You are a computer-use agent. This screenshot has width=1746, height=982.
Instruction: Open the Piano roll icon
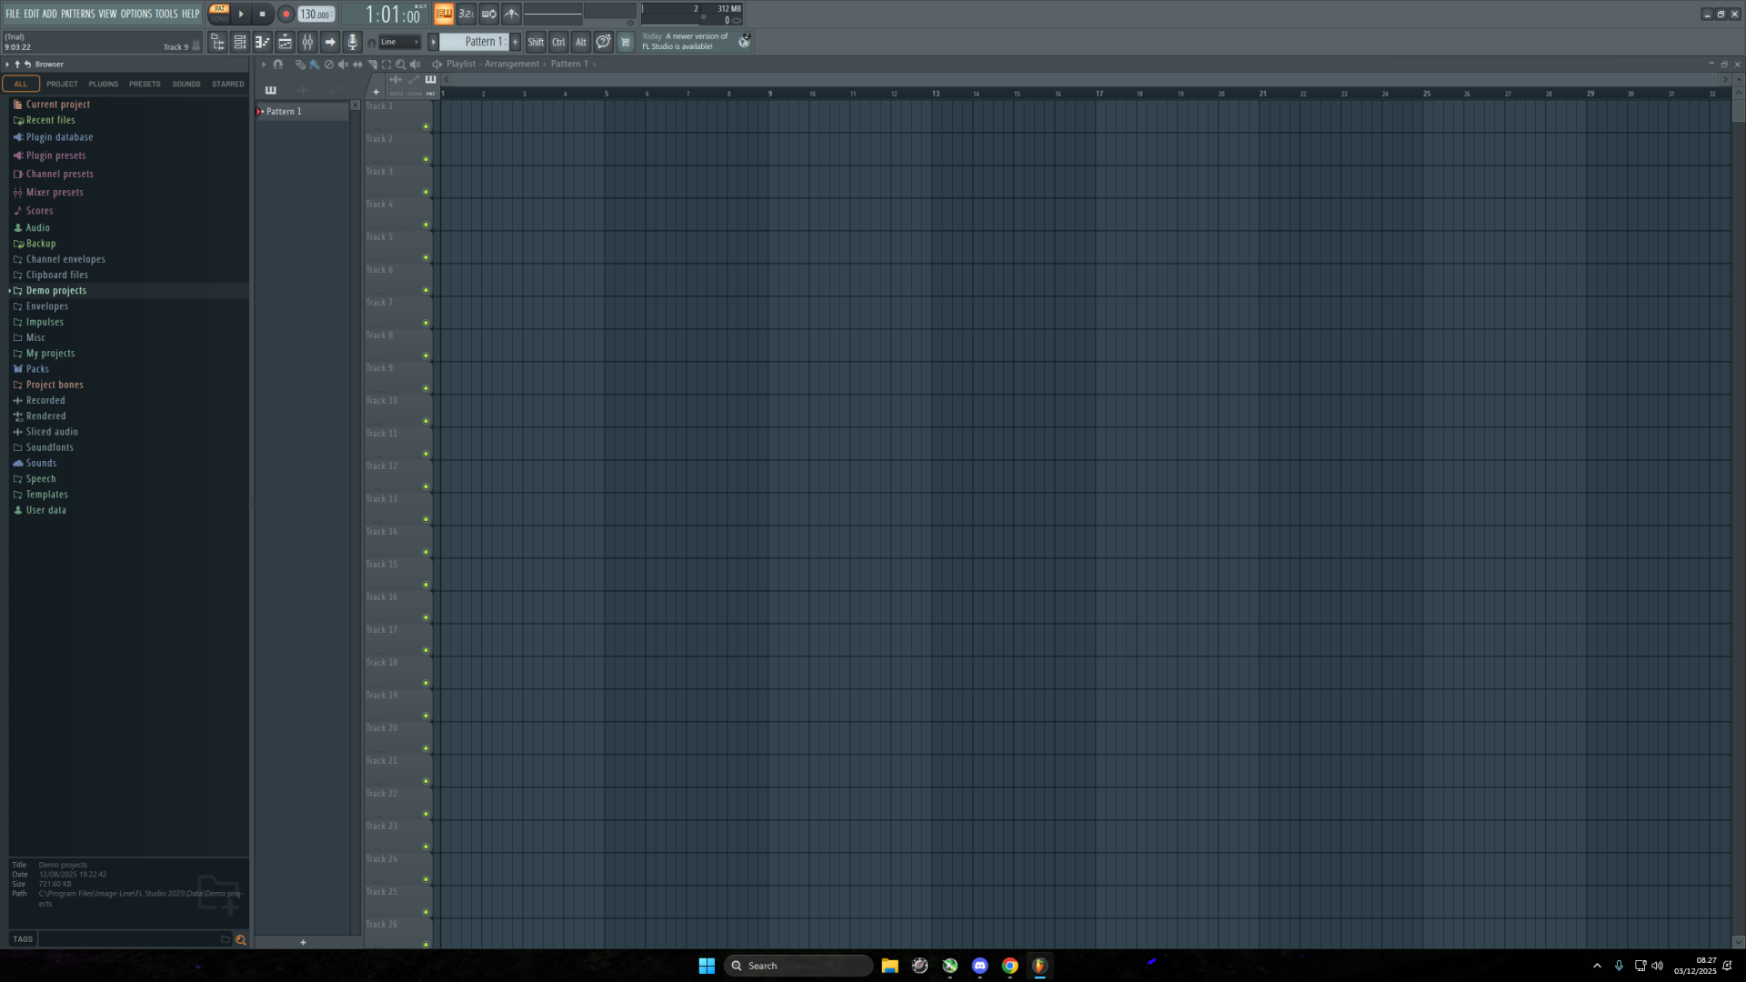pyautogui.click(x=262, y=42)
